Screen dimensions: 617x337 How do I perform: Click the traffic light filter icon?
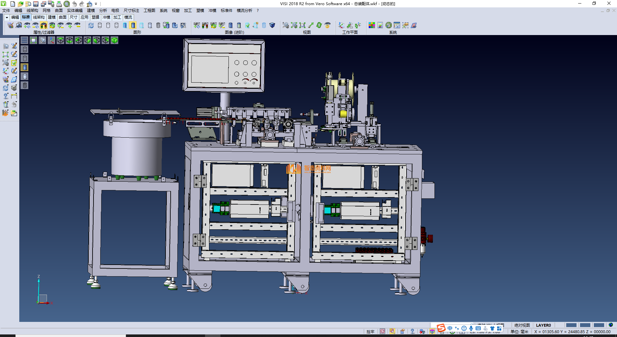[x=44, y=25]
